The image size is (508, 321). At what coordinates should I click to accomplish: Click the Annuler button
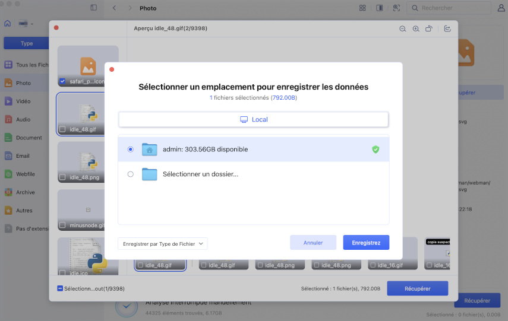(313, 242)
